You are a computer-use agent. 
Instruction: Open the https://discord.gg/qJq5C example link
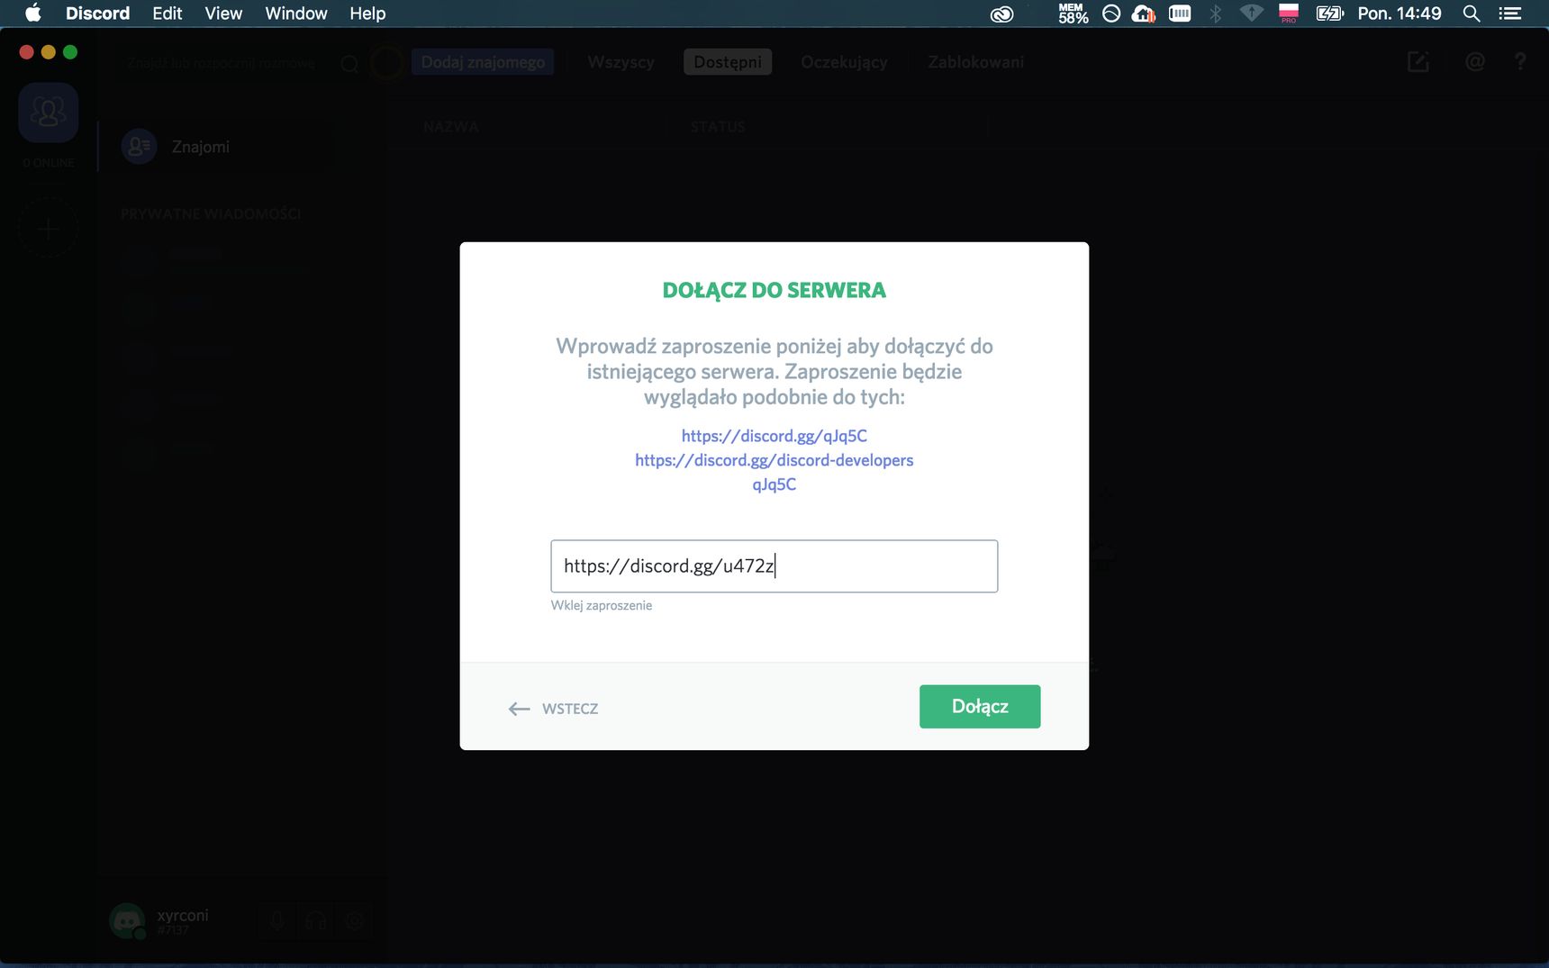pos(774,436)
